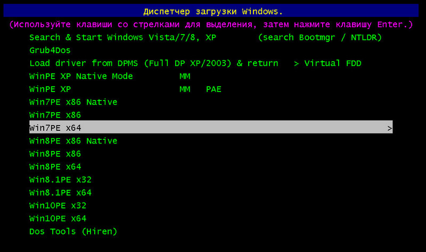
Task: Click the Диспетчер загрузки Windows title
Action: [213, 11]
